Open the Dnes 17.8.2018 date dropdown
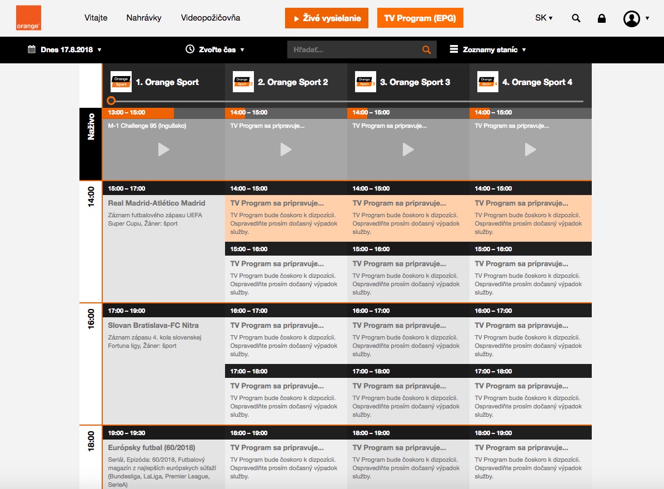 65,49
